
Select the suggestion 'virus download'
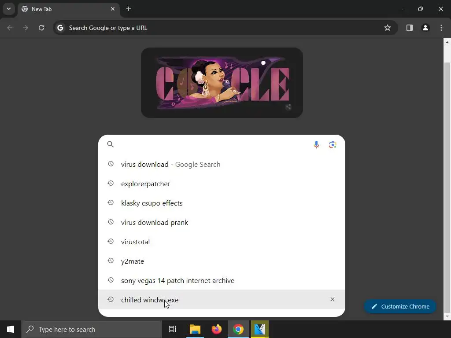[x=222, y=165]
